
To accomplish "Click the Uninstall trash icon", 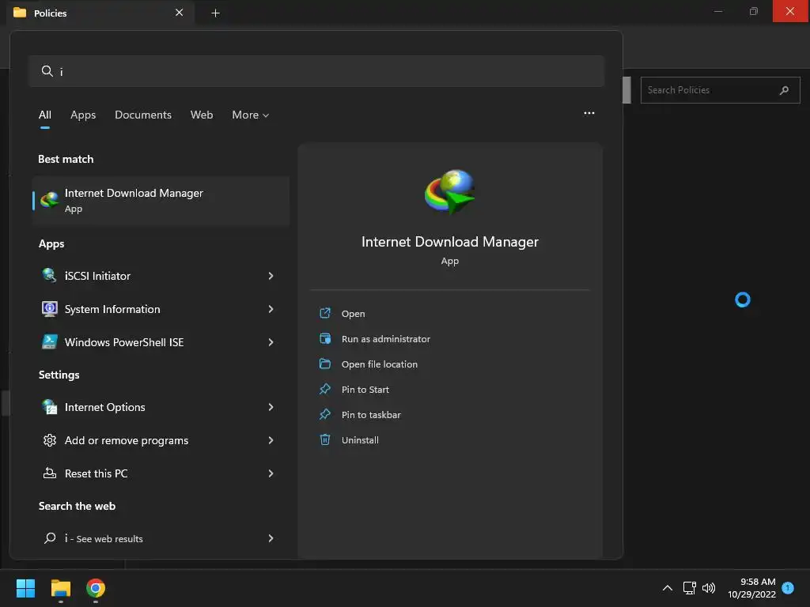I will tap(325, 439).
